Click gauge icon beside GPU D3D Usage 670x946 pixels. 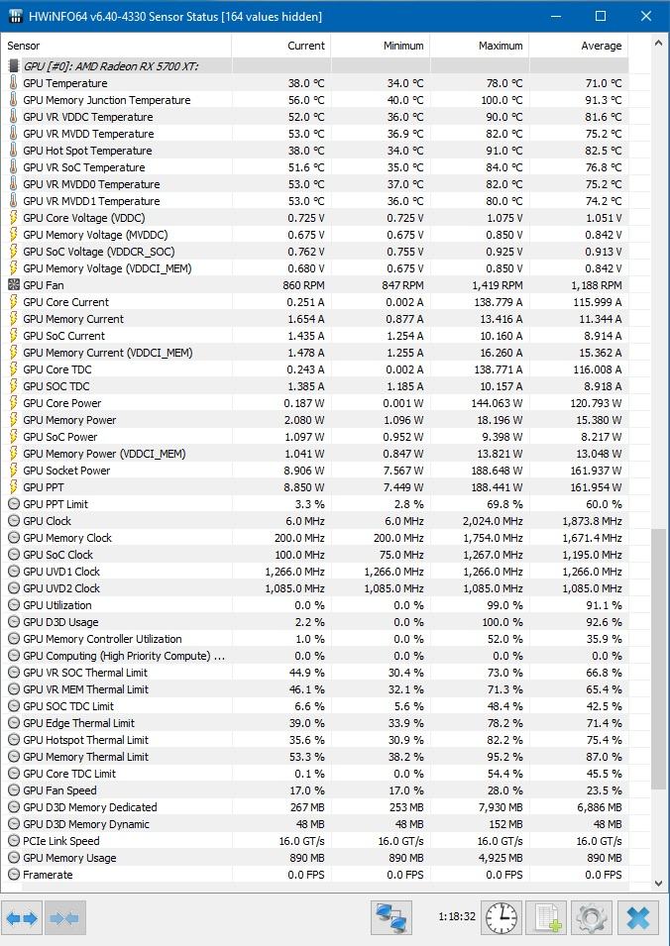click(x=14, y=622)
